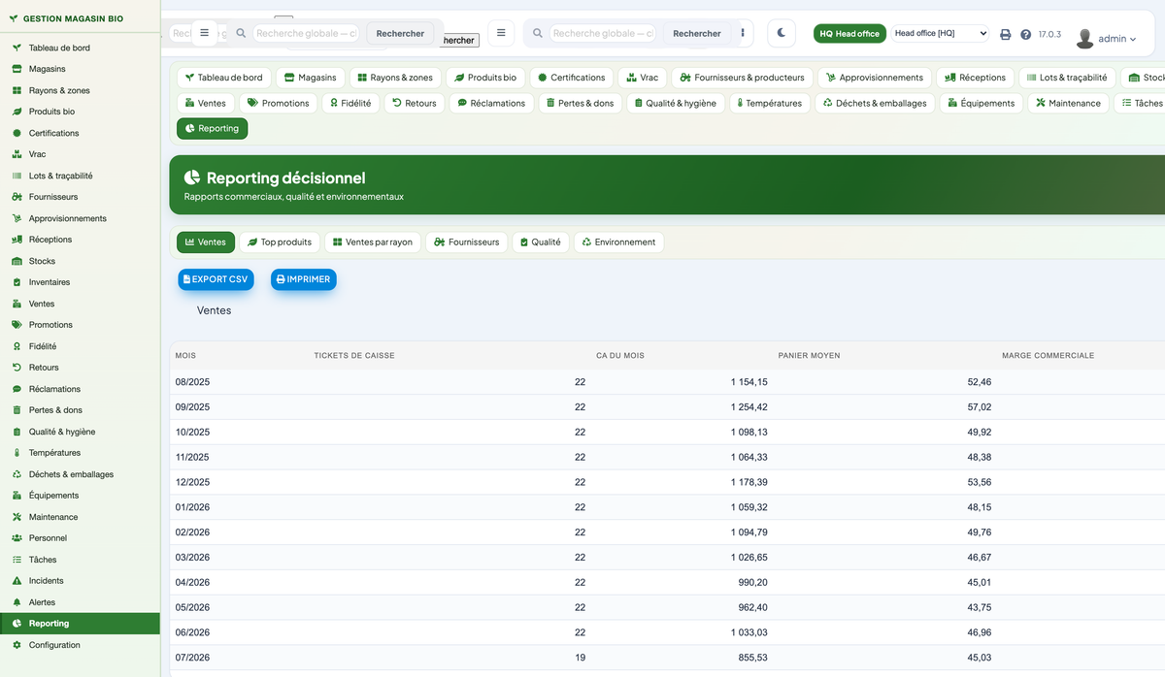The image size is (1165, 677).
Task: Switch to the Qualité report tab
Action: pyautogui.click(x=540, y=242)
